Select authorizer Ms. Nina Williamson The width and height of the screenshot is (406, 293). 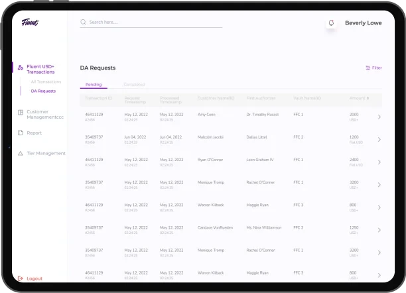pos(263,227)
